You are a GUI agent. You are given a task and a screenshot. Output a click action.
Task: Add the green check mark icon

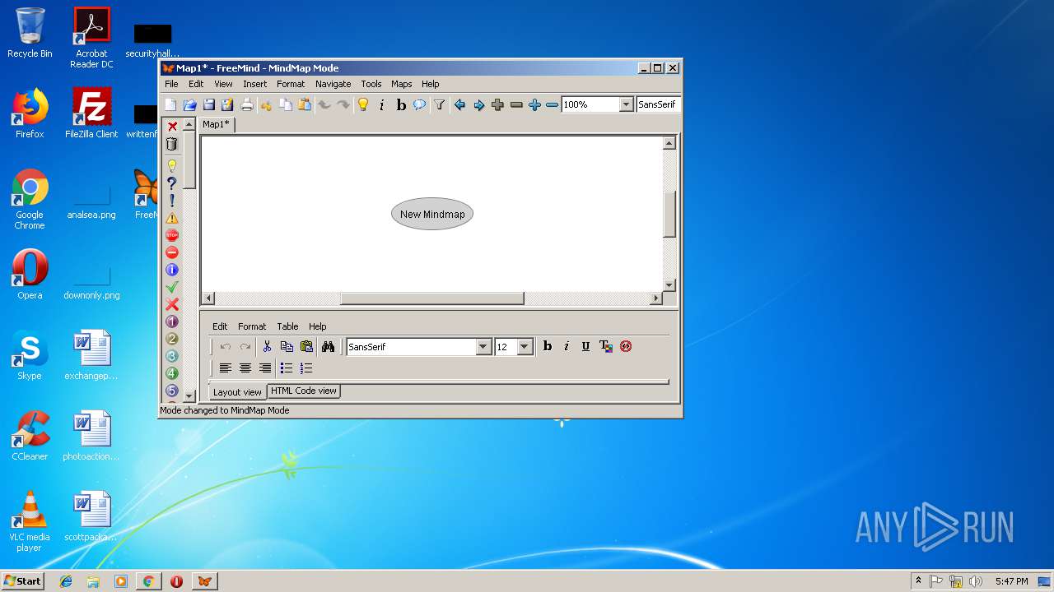[x=172, y=287]
